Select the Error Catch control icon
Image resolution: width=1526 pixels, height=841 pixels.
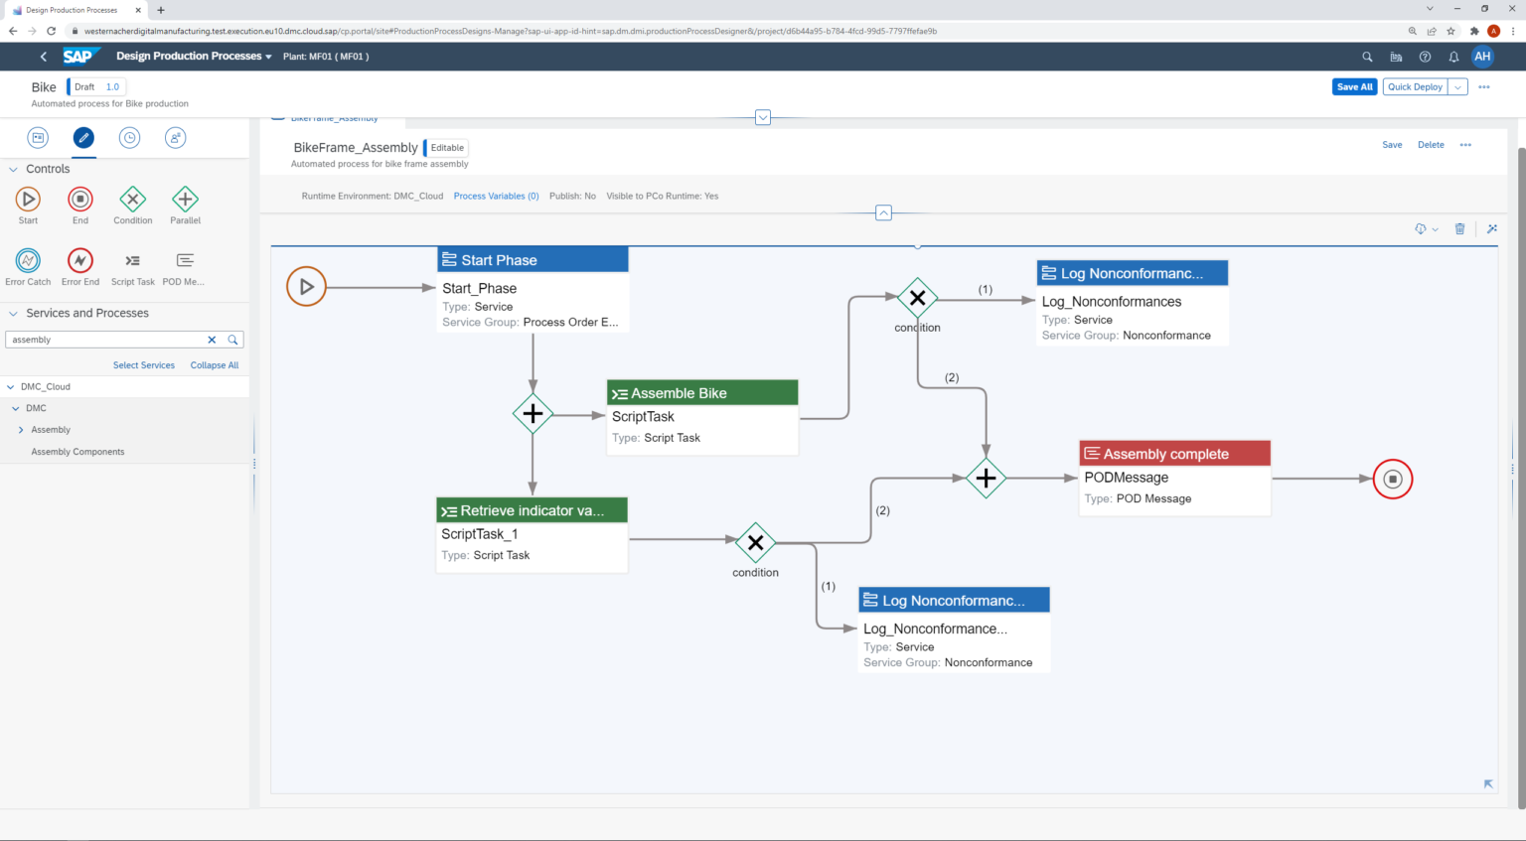click(28, 260)
